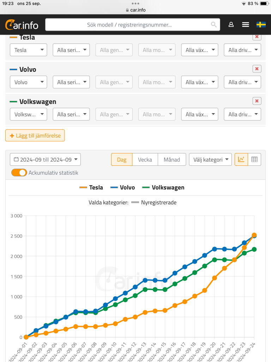Select the Vecka tab

[145, 159]
